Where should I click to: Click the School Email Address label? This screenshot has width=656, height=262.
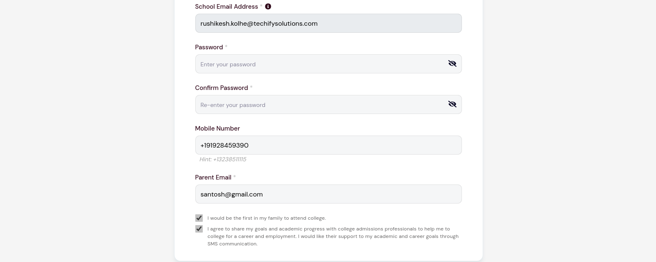(x=226, y=7)
